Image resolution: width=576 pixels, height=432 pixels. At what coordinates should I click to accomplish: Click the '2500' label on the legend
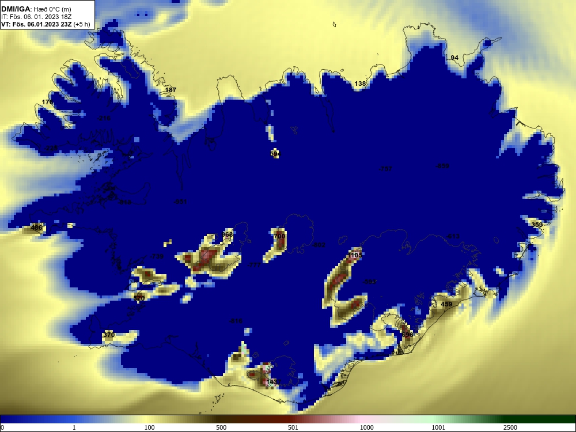(x=510, y=427)
